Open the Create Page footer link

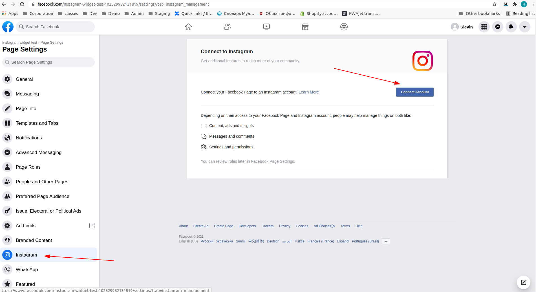click(224, 226)
